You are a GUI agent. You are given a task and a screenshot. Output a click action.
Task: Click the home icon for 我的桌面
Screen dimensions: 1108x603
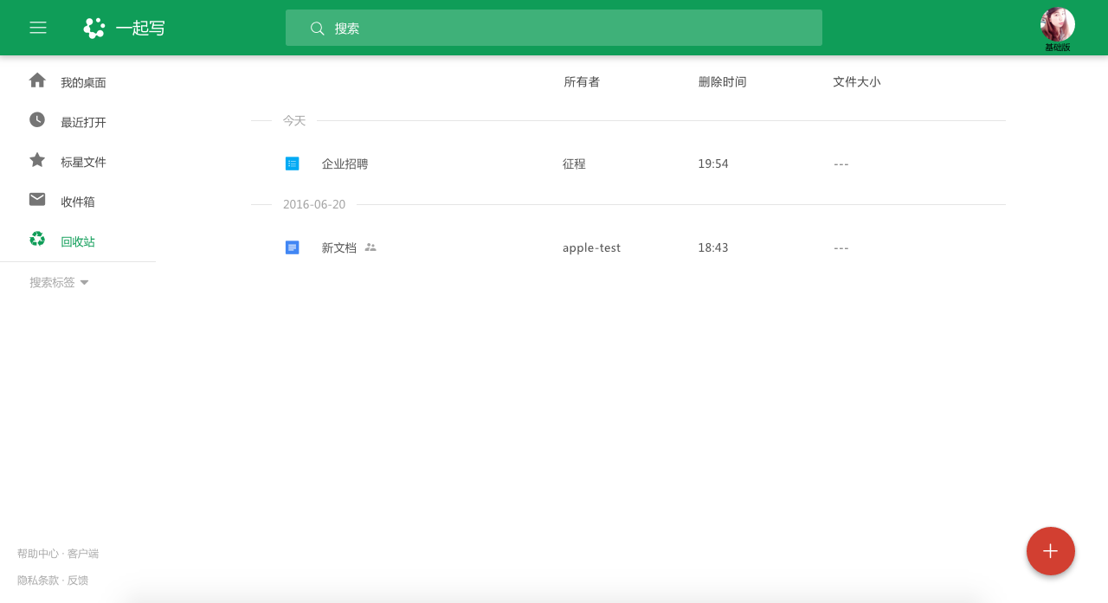37,80
